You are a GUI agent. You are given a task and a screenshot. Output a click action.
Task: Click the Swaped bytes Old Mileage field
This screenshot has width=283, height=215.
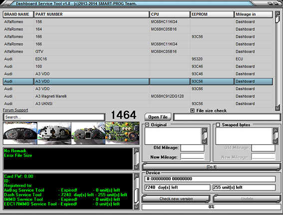click(264, 148)
